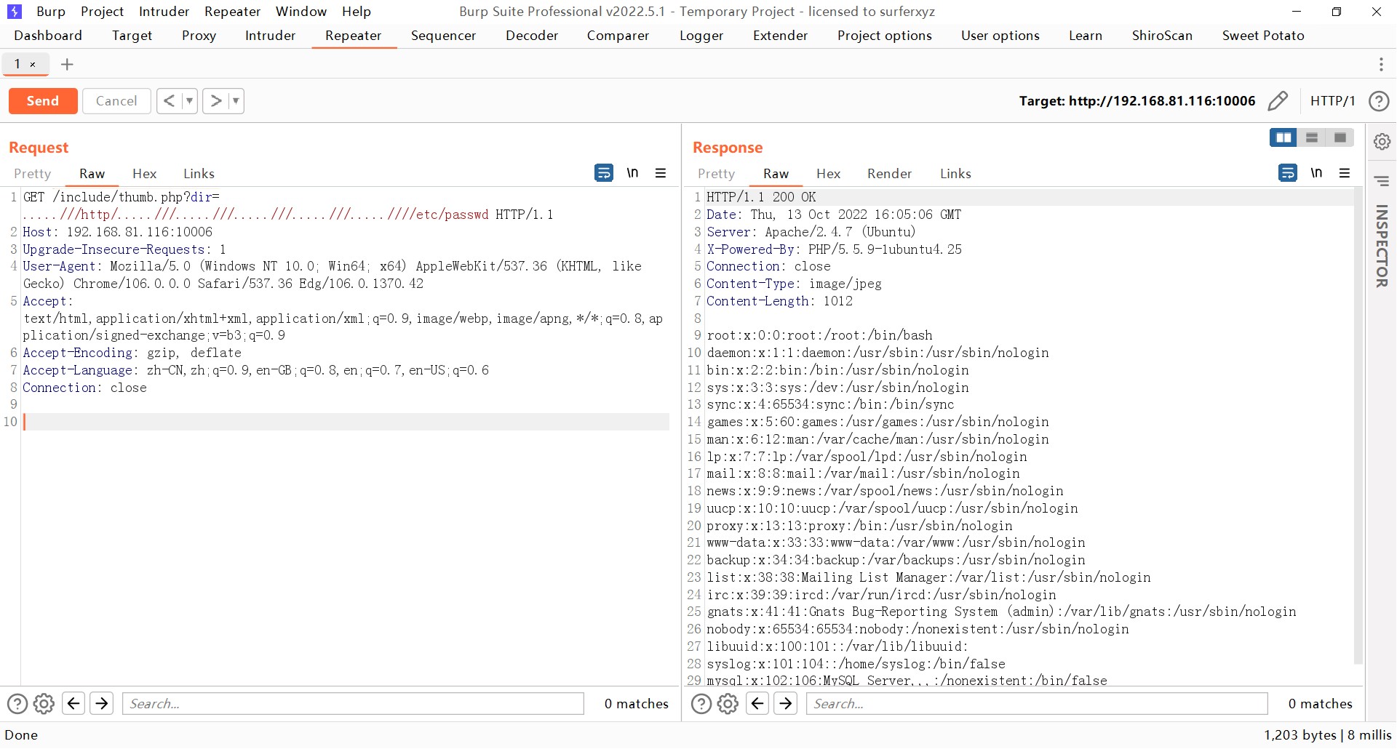Click Response pane vertical scrollbar
The height and width of the screenshot is (749, 1397).
click(x=1358, y=425)
